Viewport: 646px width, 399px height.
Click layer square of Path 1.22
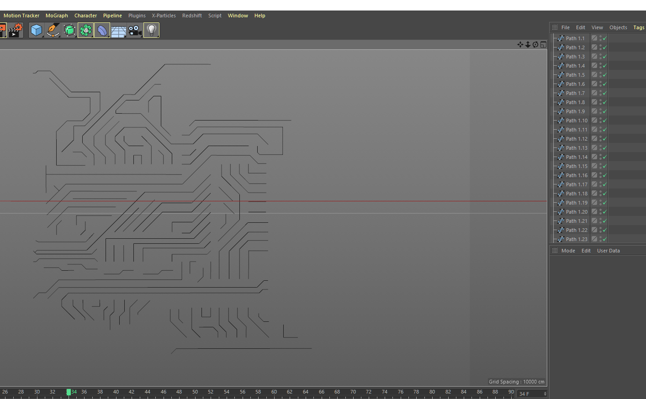coord(594,230)
